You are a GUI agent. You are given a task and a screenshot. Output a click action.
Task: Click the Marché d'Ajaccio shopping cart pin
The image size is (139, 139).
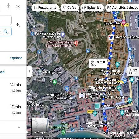(125, 81)
